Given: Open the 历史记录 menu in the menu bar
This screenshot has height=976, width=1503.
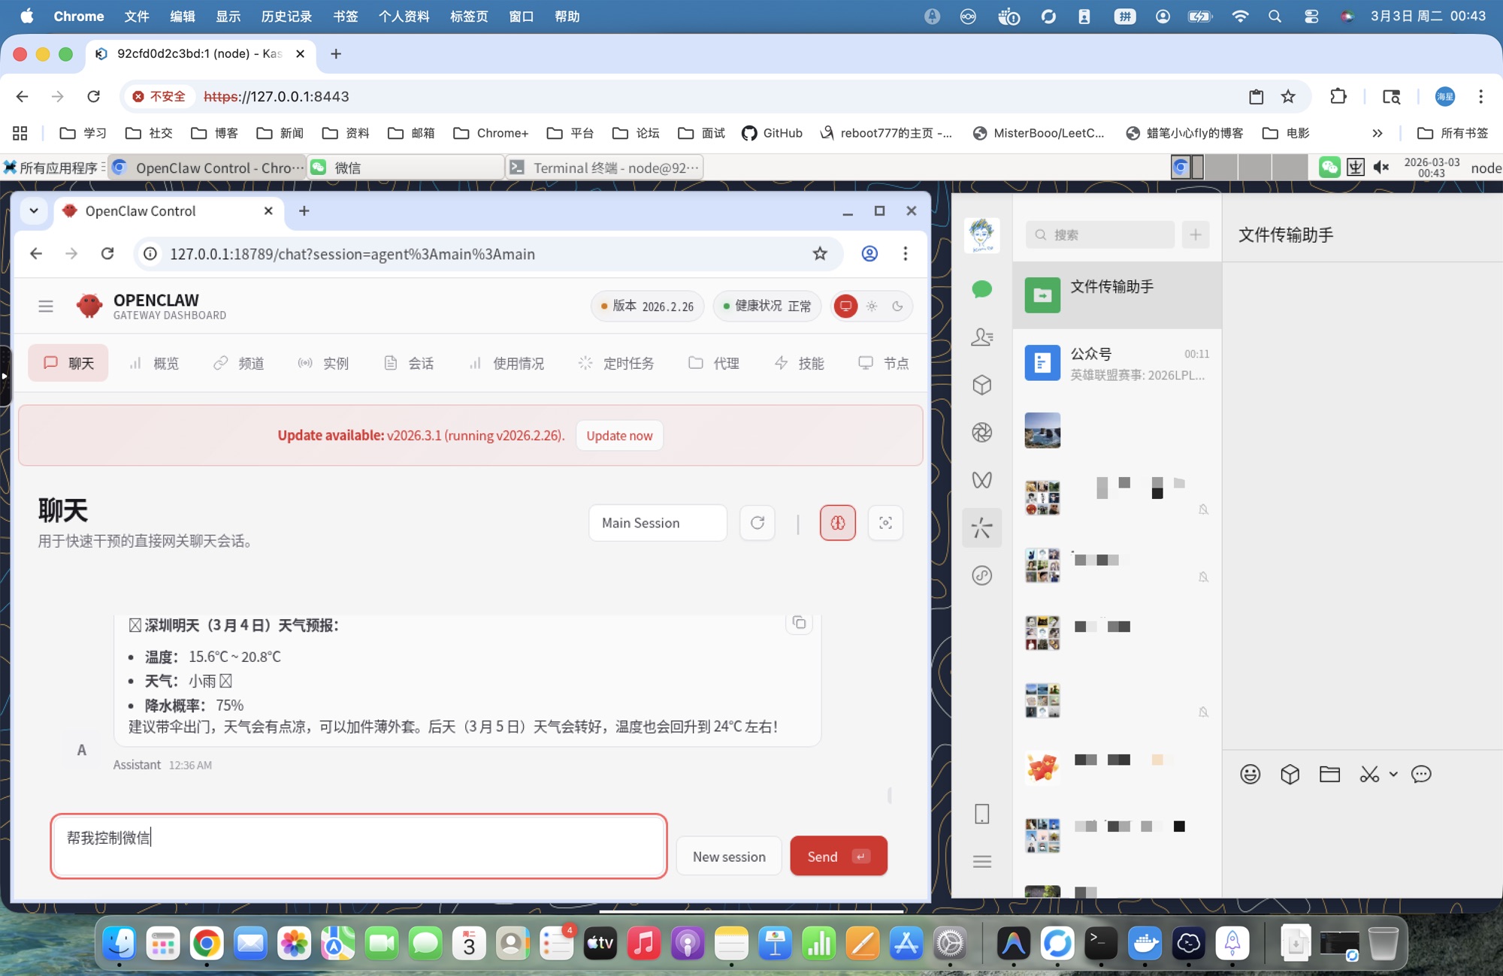Looking at the screenshot, I should coord(286,16).
